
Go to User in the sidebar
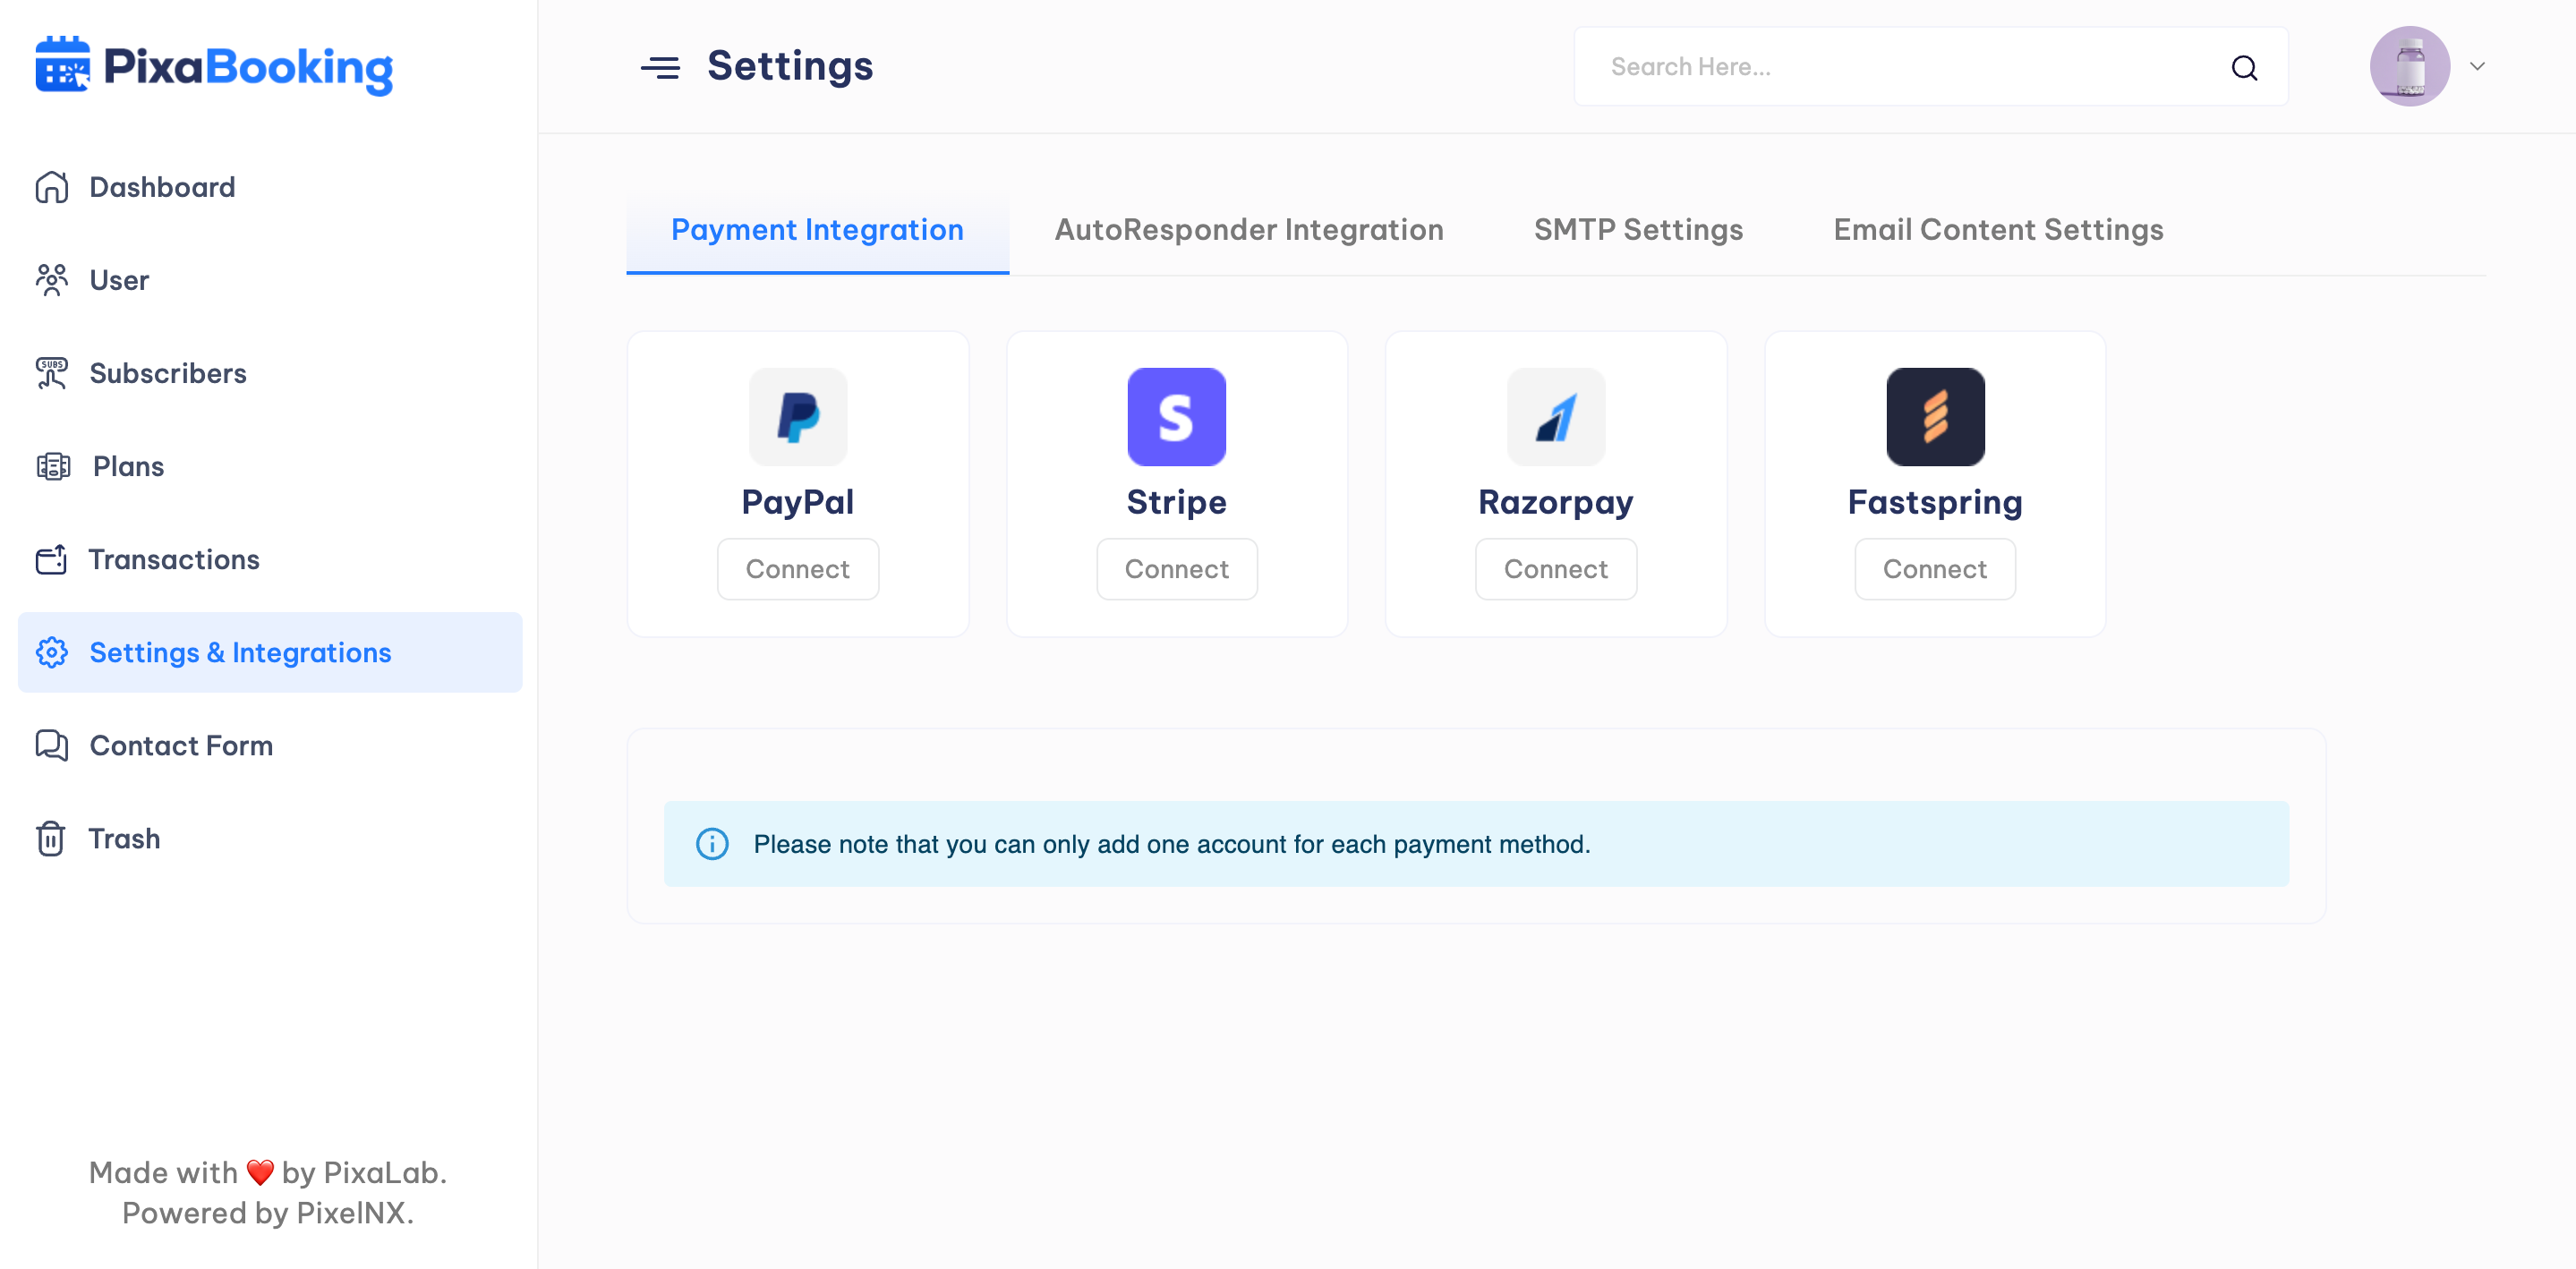click(270, 280)
